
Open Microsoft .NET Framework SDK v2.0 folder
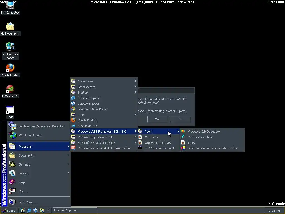pos(104,132)
